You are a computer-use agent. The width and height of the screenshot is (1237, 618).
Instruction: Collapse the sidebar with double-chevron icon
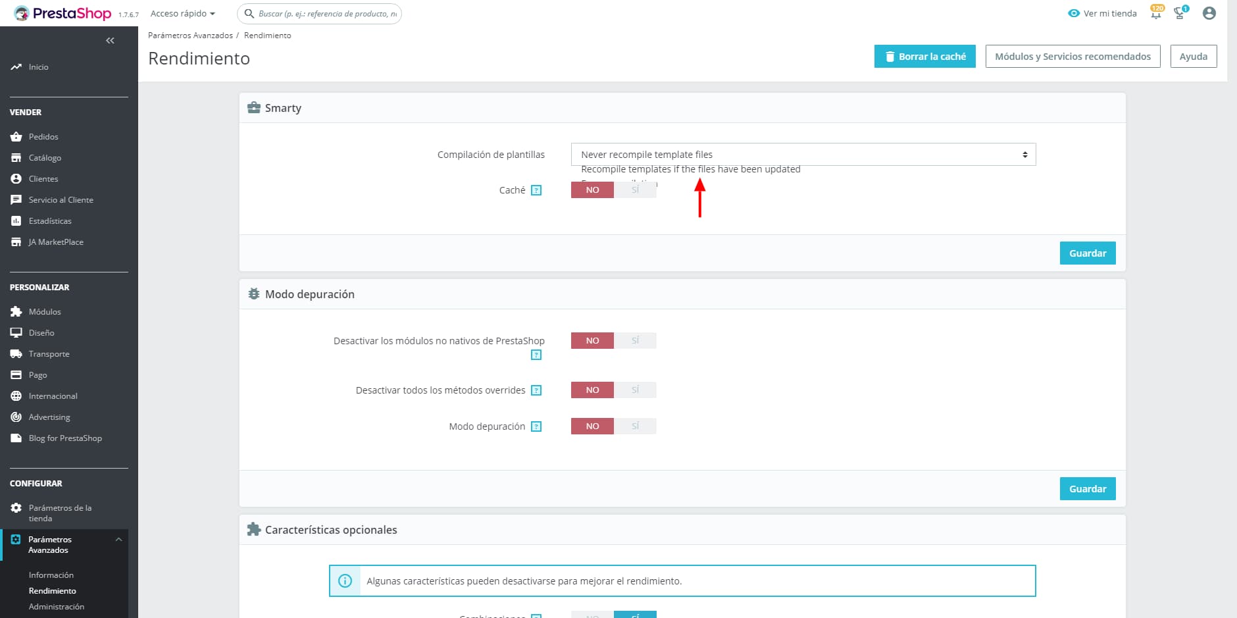(110, 41)
